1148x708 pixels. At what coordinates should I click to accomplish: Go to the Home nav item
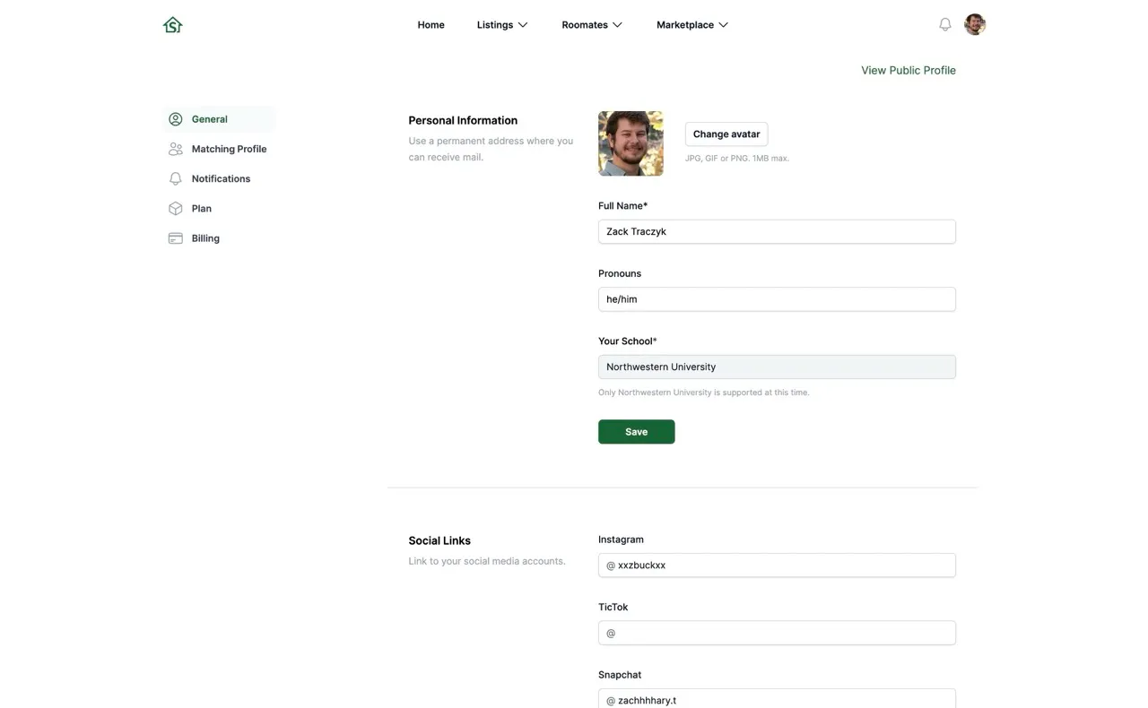tap(430, 25)
